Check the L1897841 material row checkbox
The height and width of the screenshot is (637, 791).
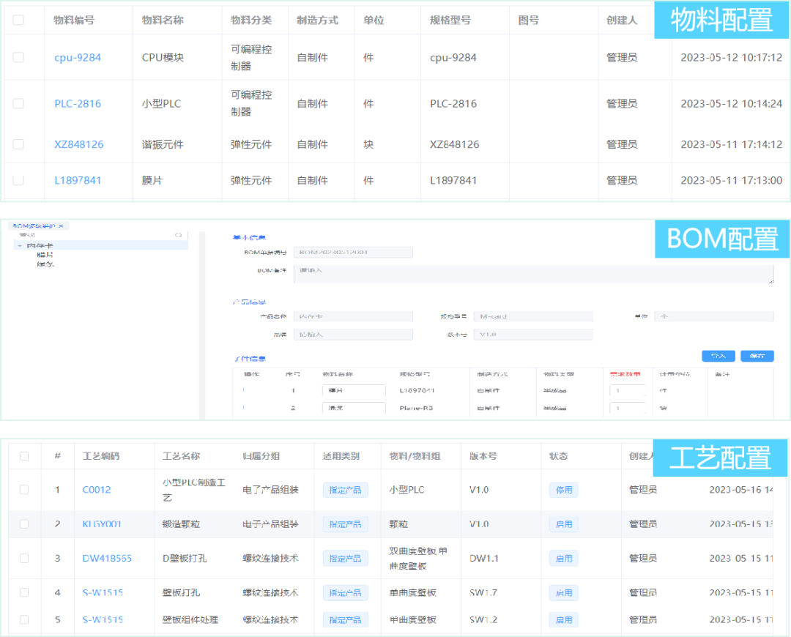tap(18, 180)
